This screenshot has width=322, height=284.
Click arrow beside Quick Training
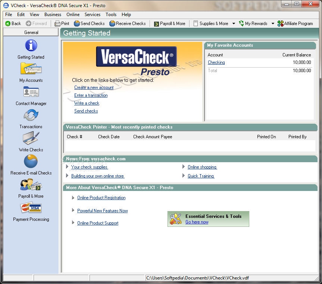click(x=184, y=175)
